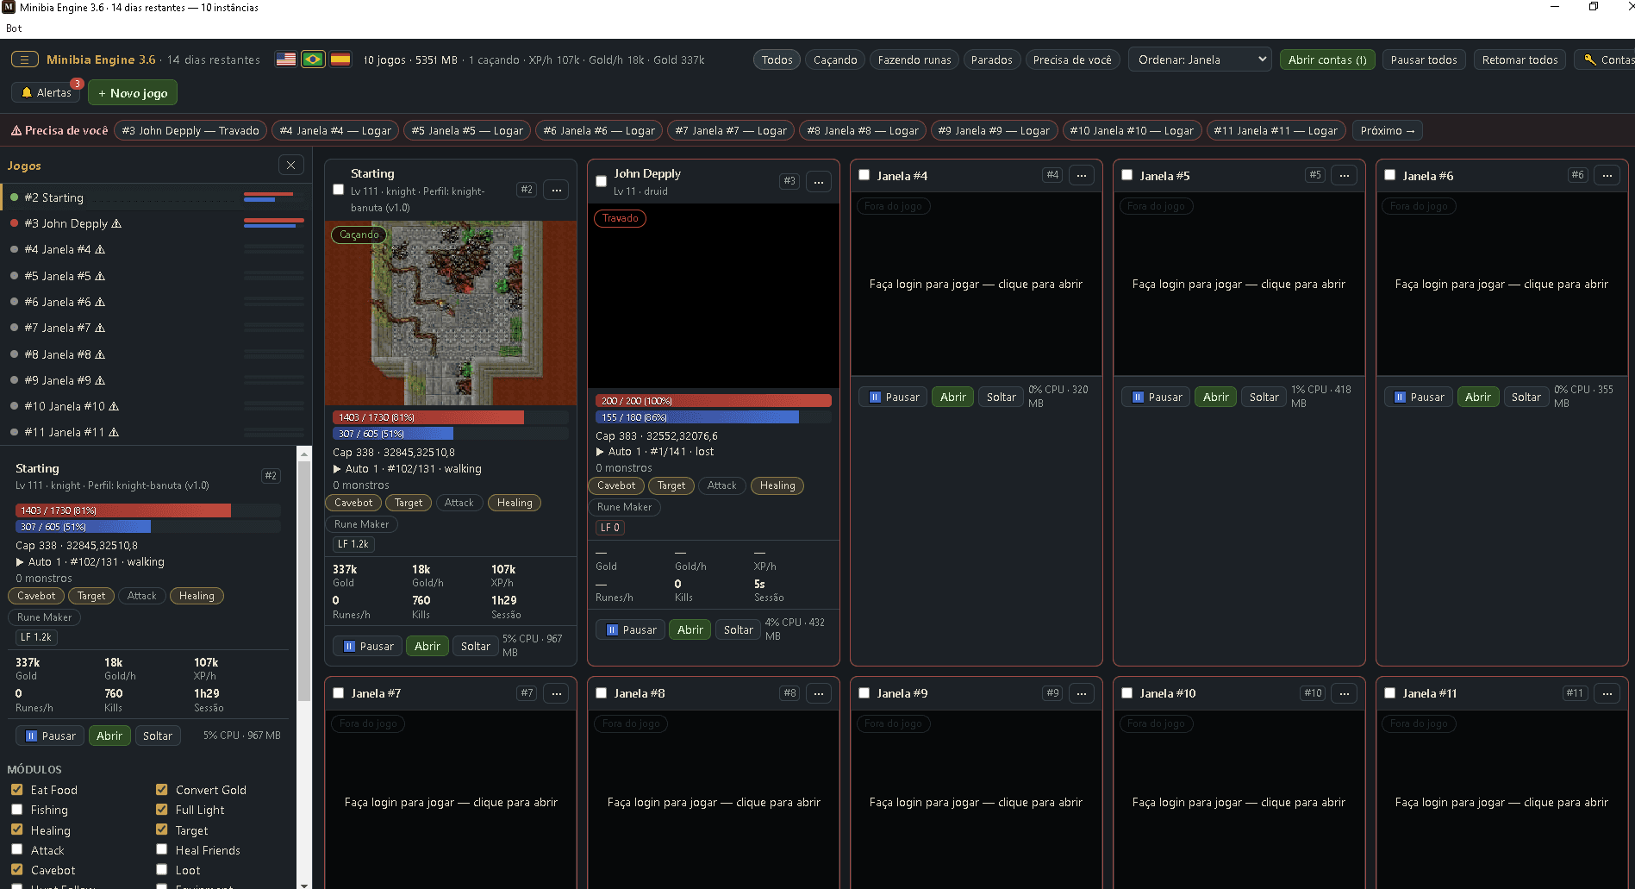This screenshot has width=1635, height=889.
Task: Filter to Parados games
Action: (992, 59)
